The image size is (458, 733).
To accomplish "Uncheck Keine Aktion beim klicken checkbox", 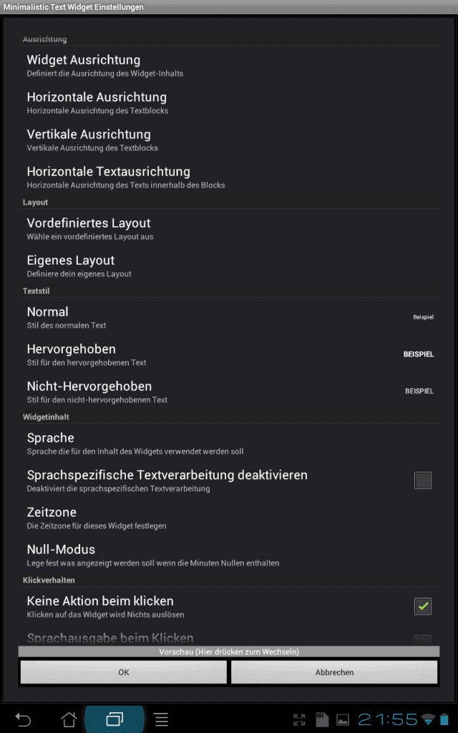I will [423, 606].
